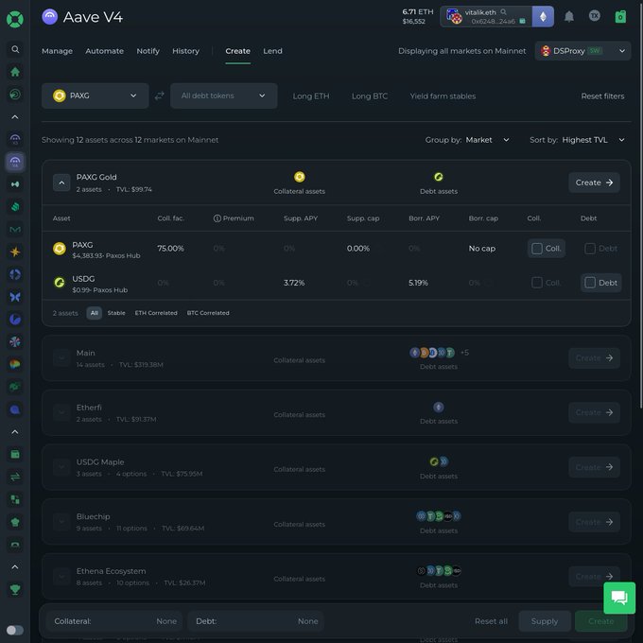
Task: Open the green wallet icon in sidebar
Action: point(15,454)
